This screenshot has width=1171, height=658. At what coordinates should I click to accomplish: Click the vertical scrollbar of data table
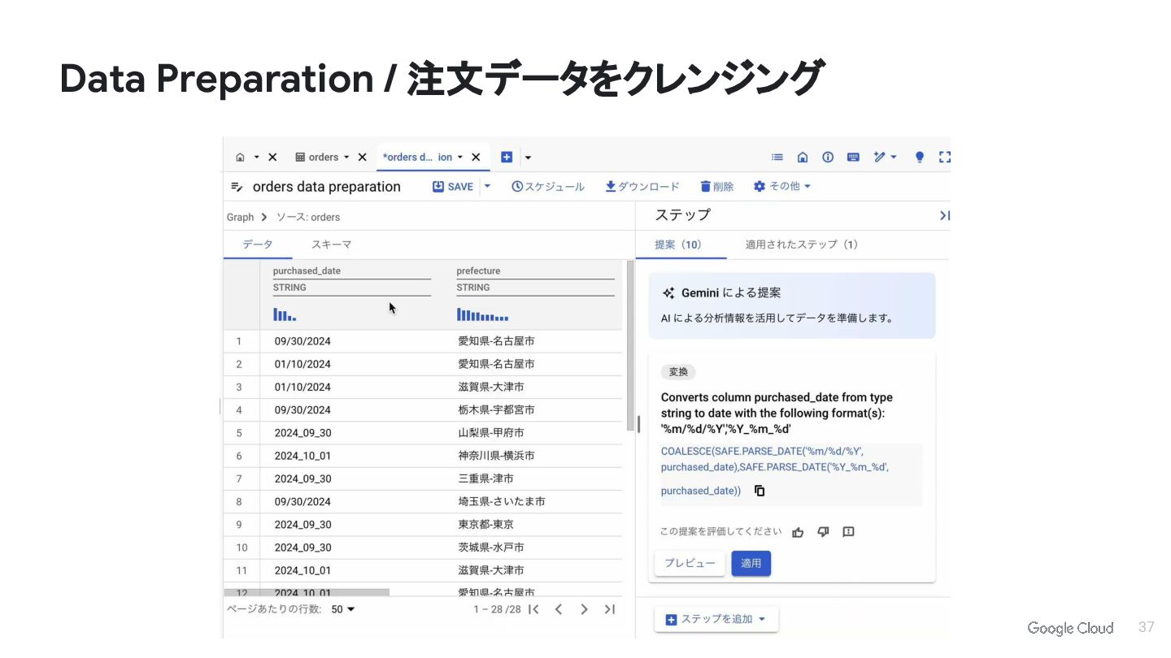point(630,346)
